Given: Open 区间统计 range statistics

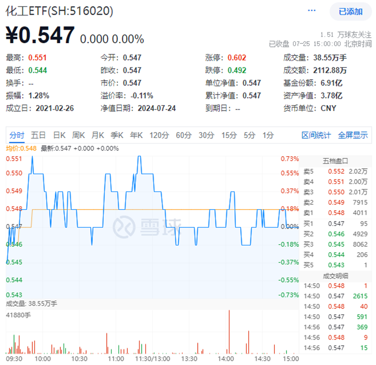Looking at the screenshot, I should pos(316,135).
